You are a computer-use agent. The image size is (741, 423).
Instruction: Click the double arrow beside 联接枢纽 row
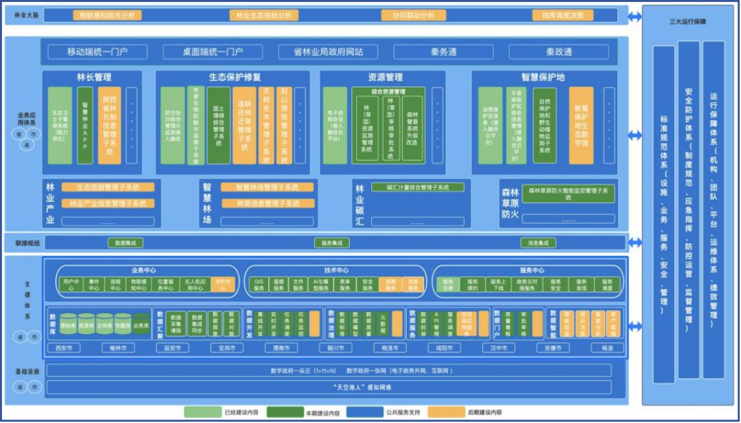pos(635,243)
